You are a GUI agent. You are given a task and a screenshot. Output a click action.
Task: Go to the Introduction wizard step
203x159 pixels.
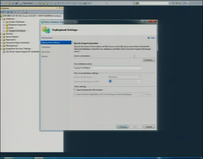click(x=47, y=38)
